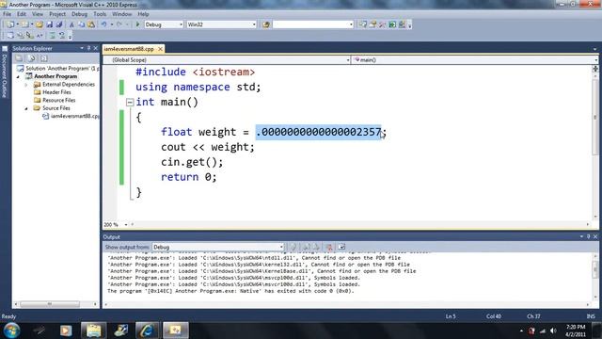Click the Cut scissors icon

point(71,24)
